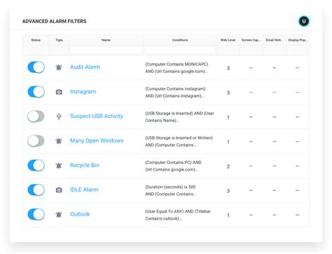The height and width of the screenshot is (254, 332).
Task: Open the user avatar labeled U
Action: pyautogui.click(x=304, y=21)
